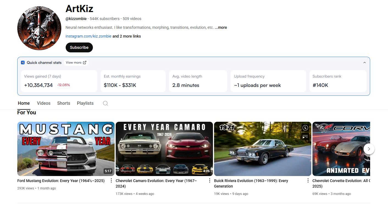Click Add to queue icon on Buick thumbnail
388x204 pixels.
tap(305, 137)
